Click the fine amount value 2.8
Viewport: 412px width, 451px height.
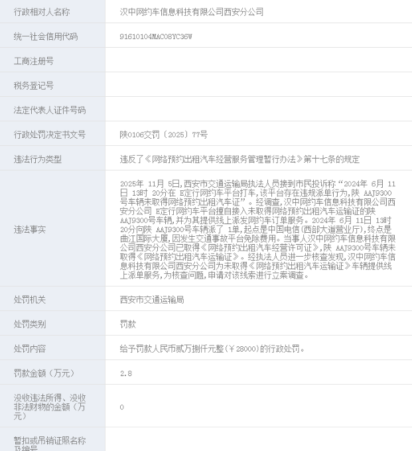125,373
